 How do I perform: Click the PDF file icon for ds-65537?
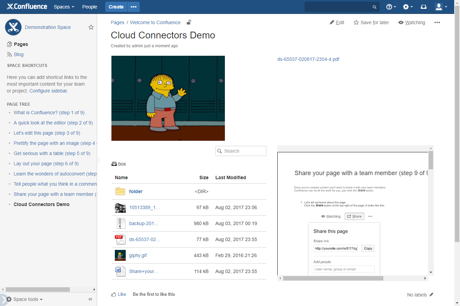120,239
